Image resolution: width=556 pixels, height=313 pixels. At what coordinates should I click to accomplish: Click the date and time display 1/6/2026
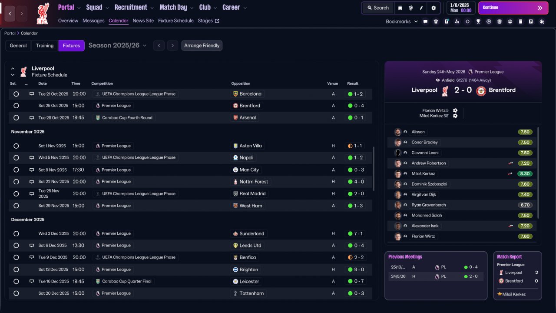(x=461, y=8)
